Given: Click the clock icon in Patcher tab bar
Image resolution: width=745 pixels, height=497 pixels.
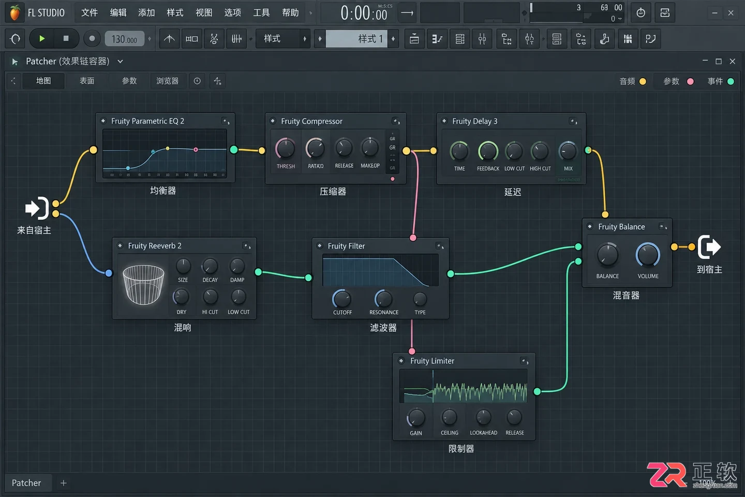Looking at the screenshot, I should point(197,81).
